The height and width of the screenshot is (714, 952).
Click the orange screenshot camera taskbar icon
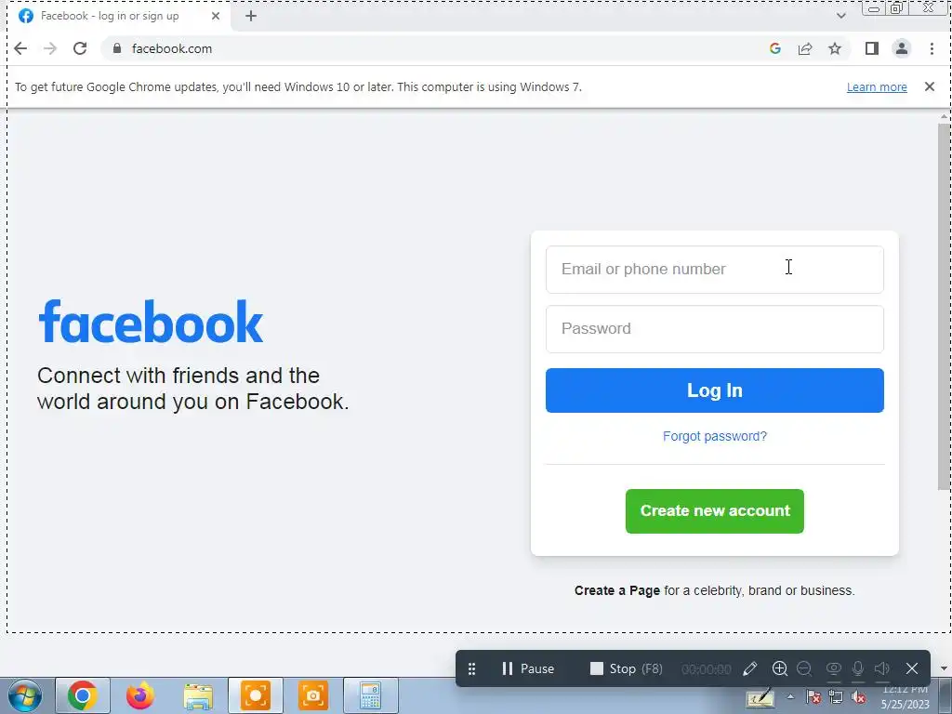[313, 695]
